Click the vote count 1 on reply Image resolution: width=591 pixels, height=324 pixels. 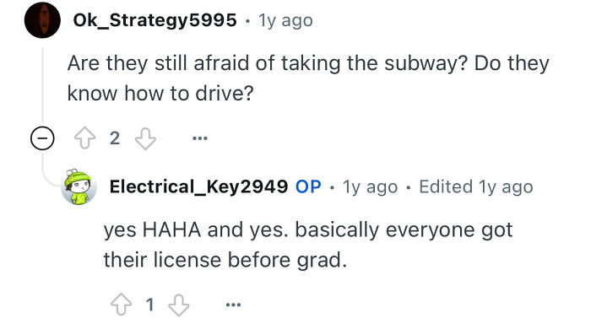150,305
